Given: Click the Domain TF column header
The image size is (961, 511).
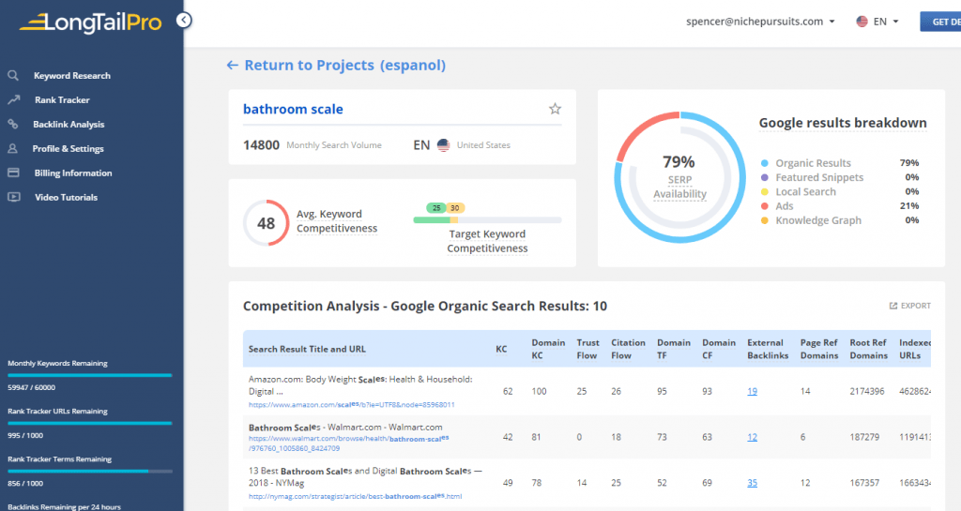Looking at the screenshot, I should tap(674, 349).
